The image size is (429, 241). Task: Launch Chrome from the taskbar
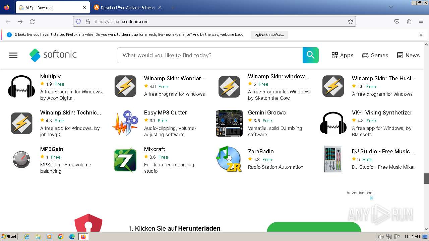click(61, 237)
